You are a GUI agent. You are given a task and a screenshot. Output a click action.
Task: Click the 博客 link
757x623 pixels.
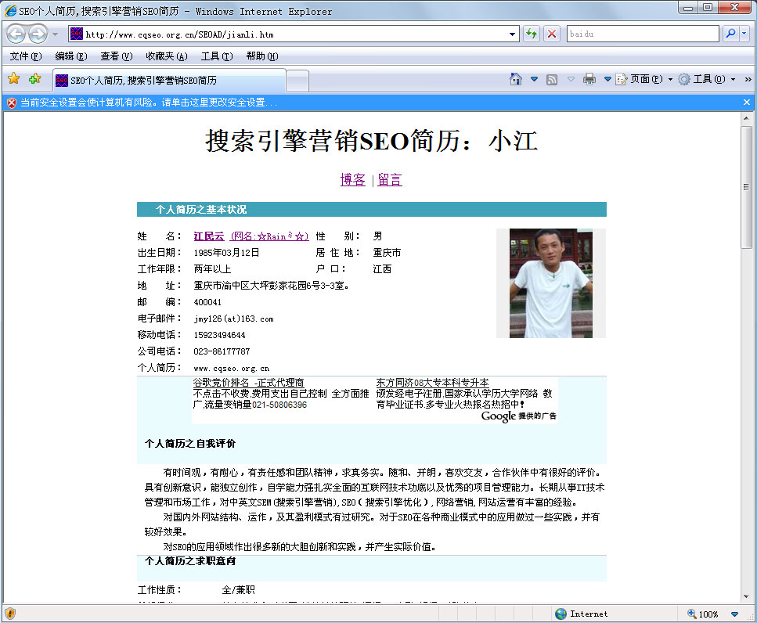click(x=353, y=180)
